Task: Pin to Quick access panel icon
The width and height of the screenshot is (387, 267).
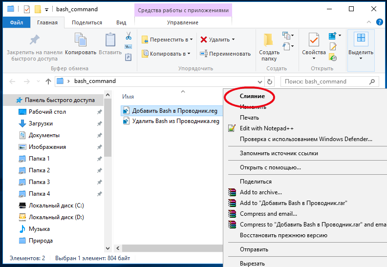Action: (x=34, y=40)
